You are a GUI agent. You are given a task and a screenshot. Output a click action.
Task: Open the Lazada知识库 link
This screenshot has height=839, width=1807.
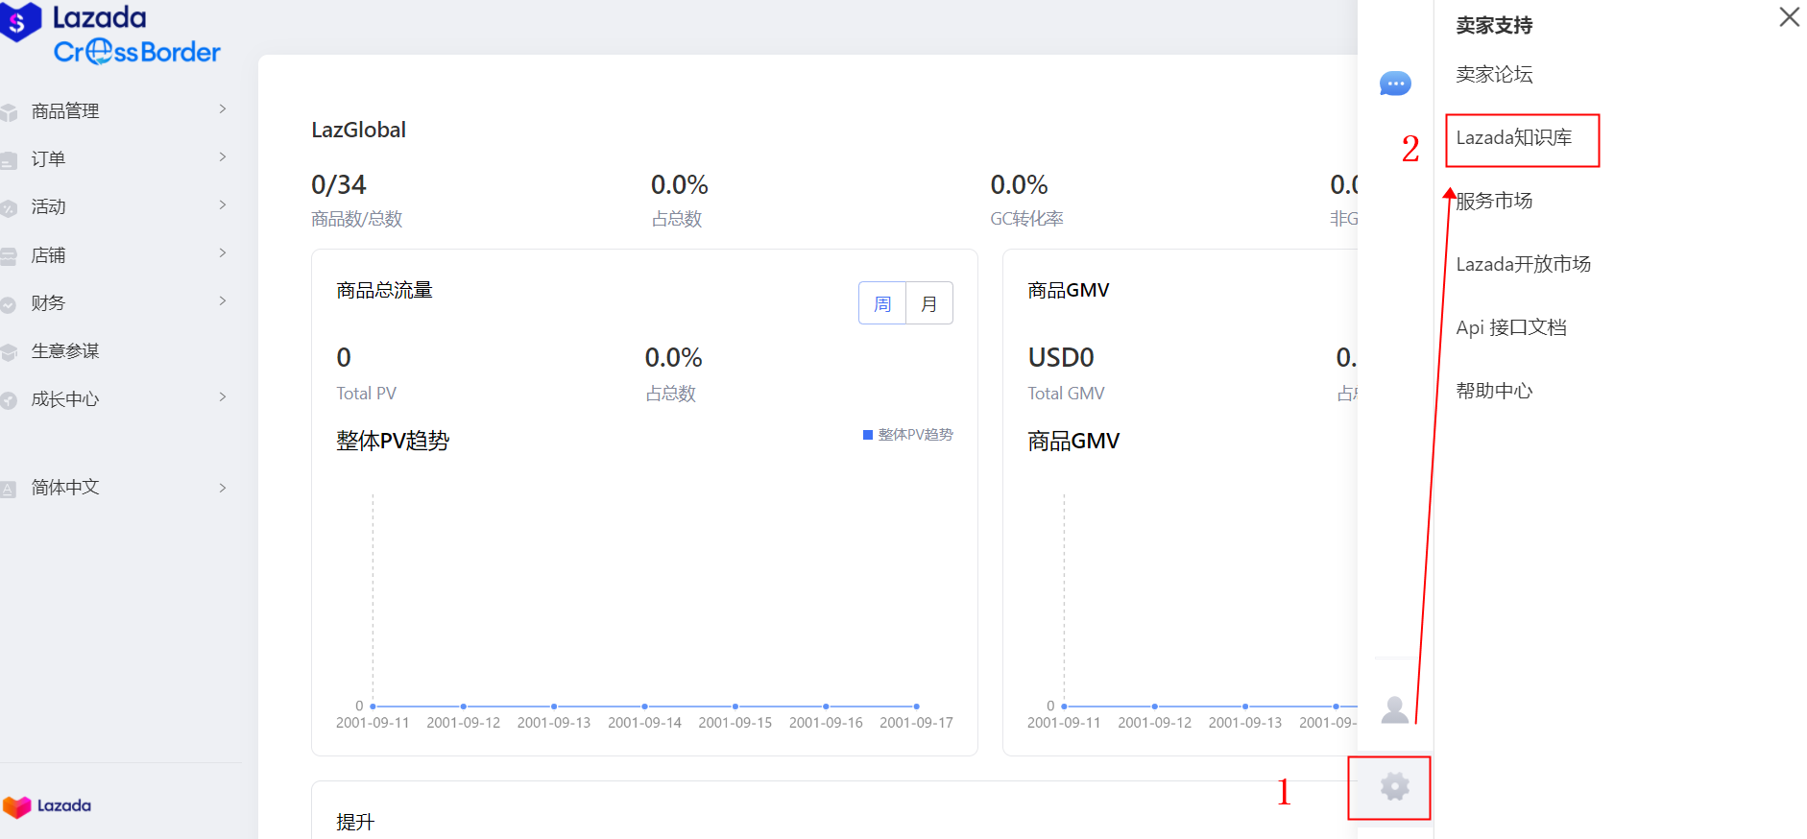pos(1514,138)
